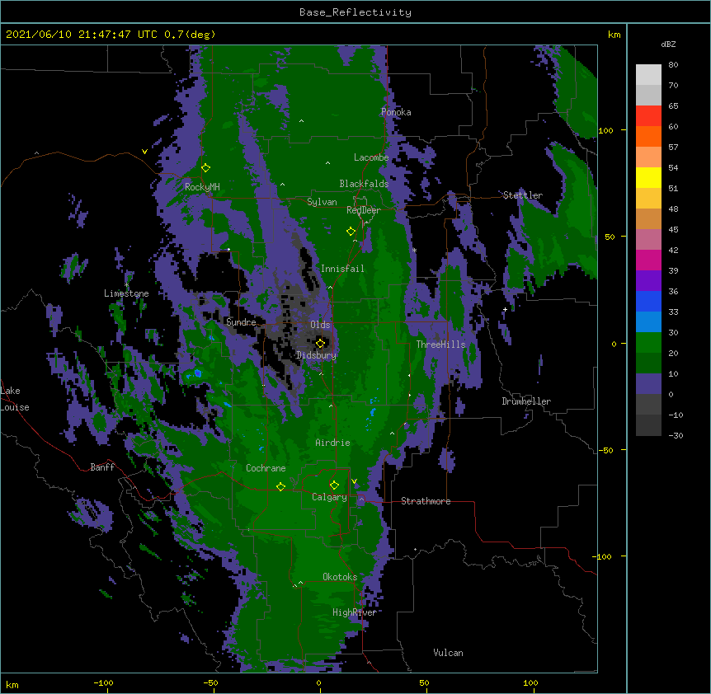Image resolution: width=711 pixels, height=694 pixels.
Task: Pick the red 60-65 dBZ legend swatch
Action: click(x=648, y=115)
